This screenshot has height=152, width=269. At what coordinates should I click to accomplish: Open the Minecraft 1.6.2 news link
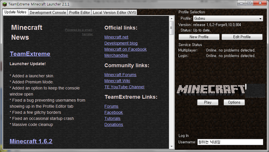point(31,141)
